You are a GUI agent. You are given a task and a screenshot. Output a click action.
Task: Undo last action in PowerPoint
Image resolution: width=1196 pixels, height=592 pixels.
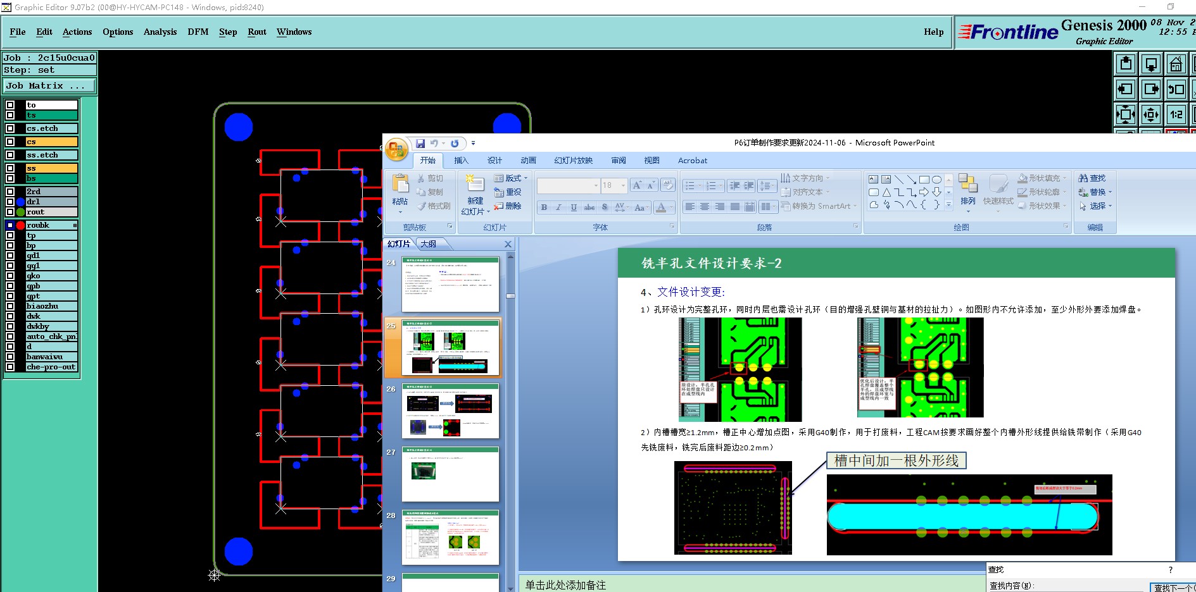434,144
